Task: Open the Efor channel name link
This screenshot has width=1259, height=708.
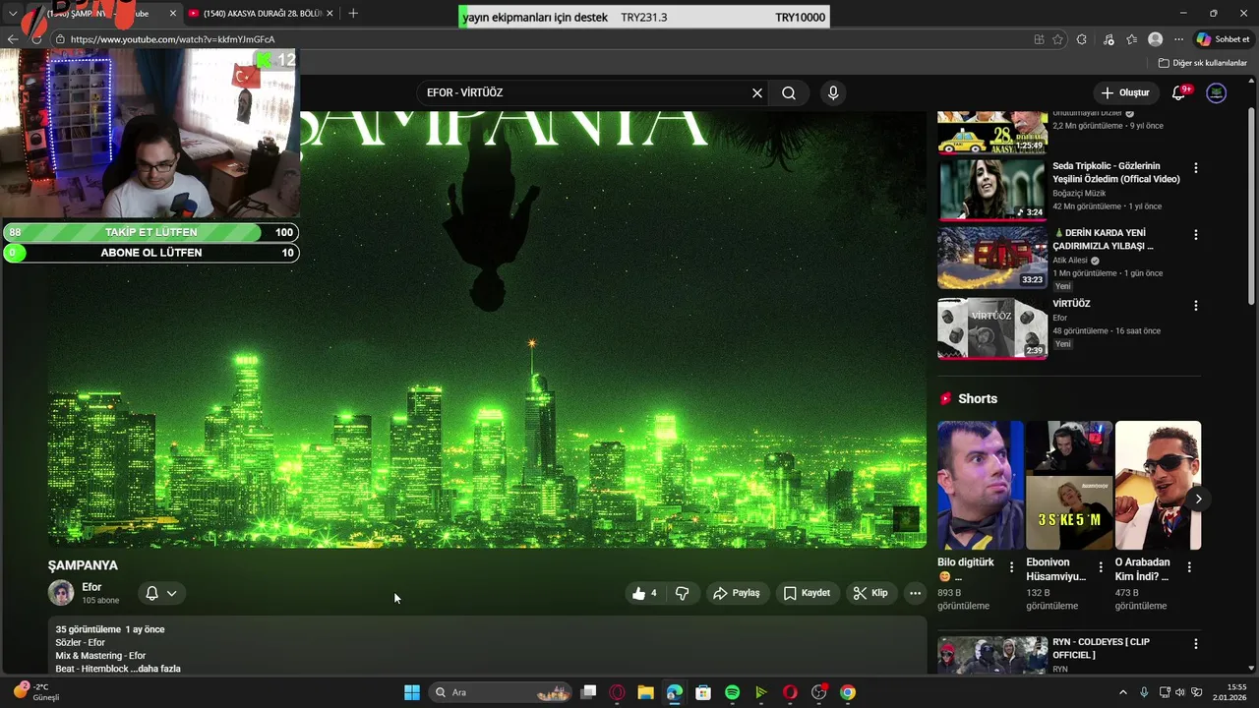Action: pos(91,587)
